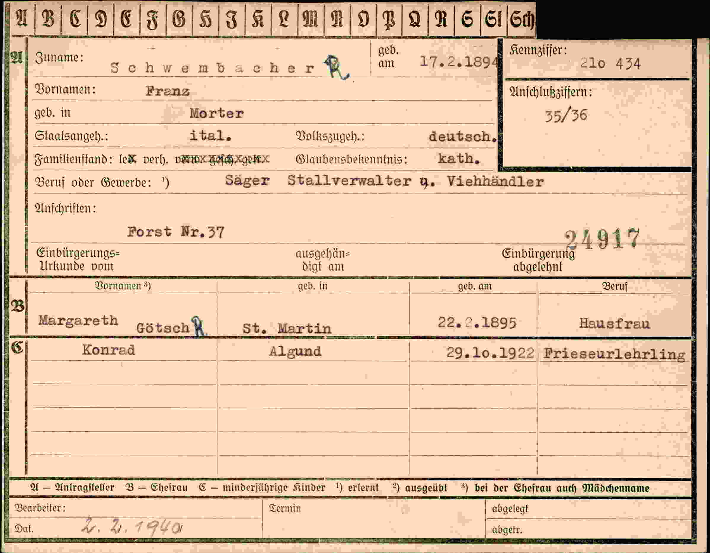Select the alphabet tab 'Sch'
The height and width of the screenshot is (553, 710).
click(522, 19)
